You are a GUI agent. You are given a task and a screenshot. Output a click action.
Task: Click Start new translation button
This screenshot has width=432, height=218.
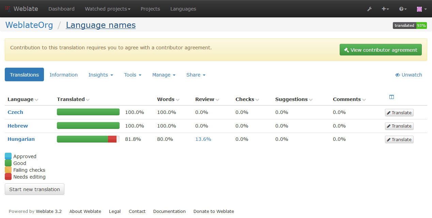pos(34,189)
